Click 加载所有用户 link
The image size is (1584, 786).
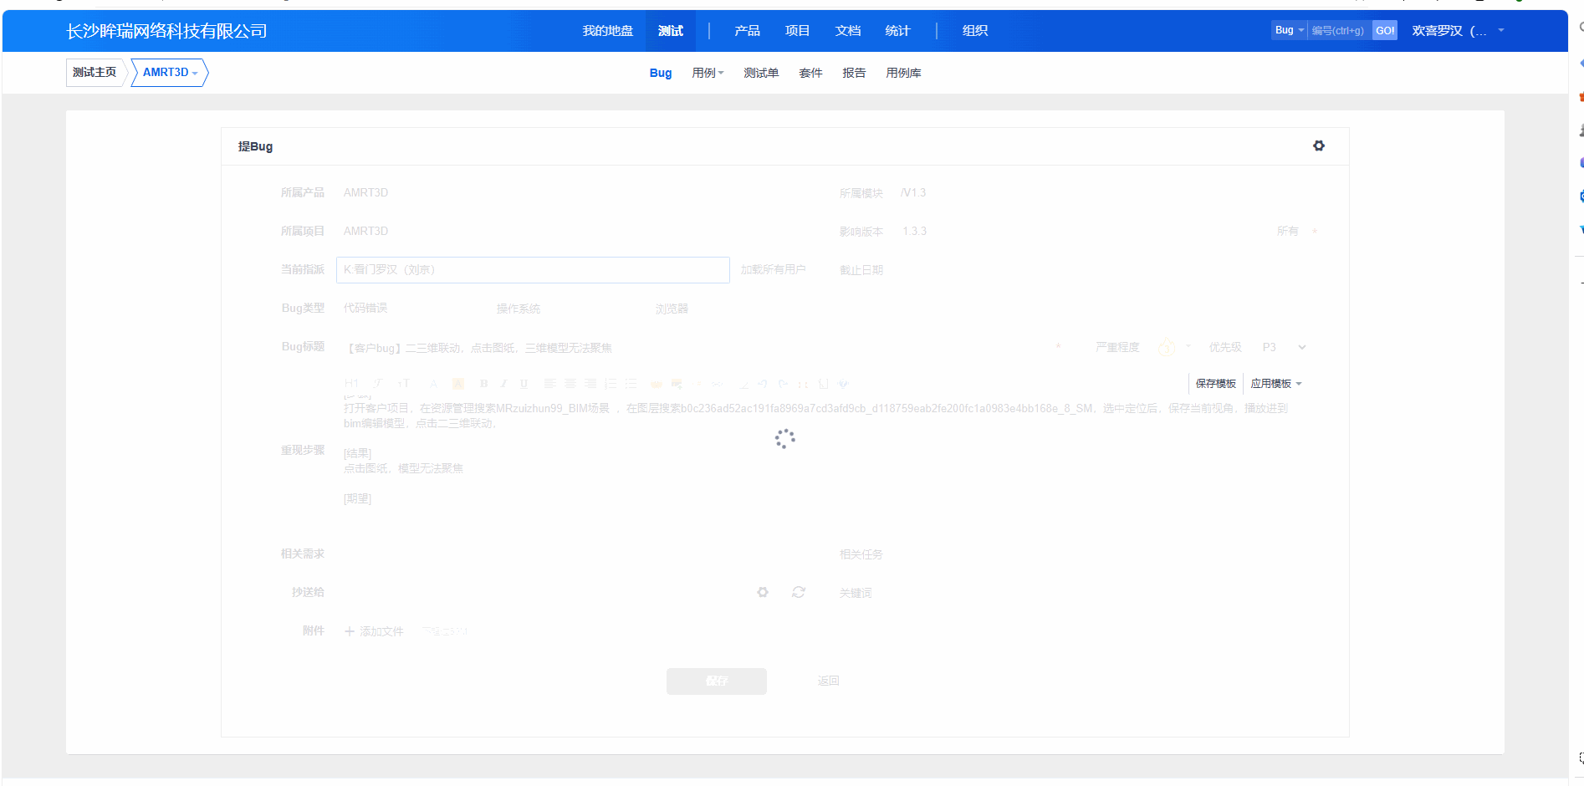tap(773, 270)
